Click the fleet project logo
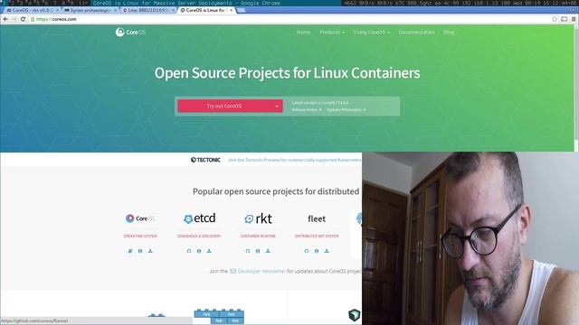Viewport: 579px width, 325px height. [x=317, y=218]
